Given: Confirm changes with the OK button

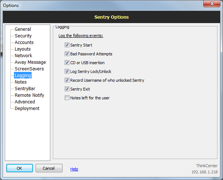Looking at the screenshot, I should point(19,168).
